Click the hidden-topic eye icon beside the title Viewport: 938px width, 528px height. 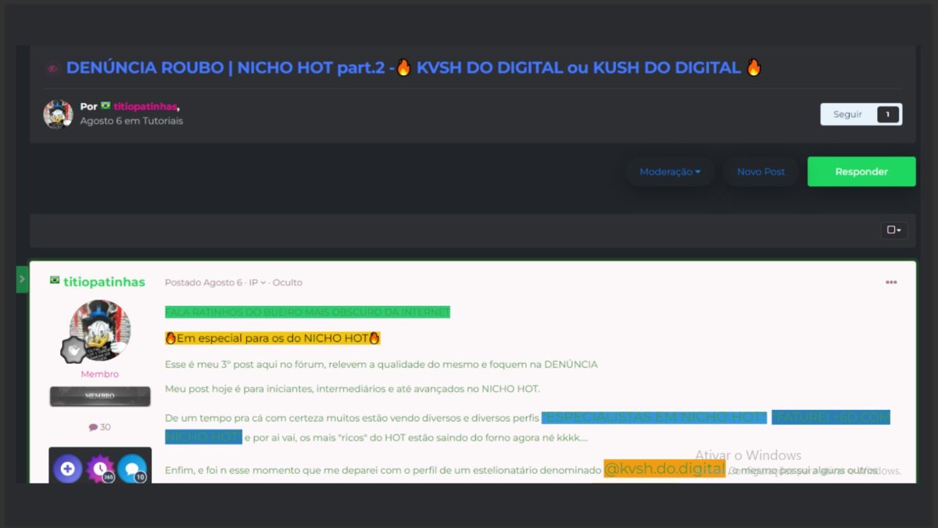[x=52, y=68]
